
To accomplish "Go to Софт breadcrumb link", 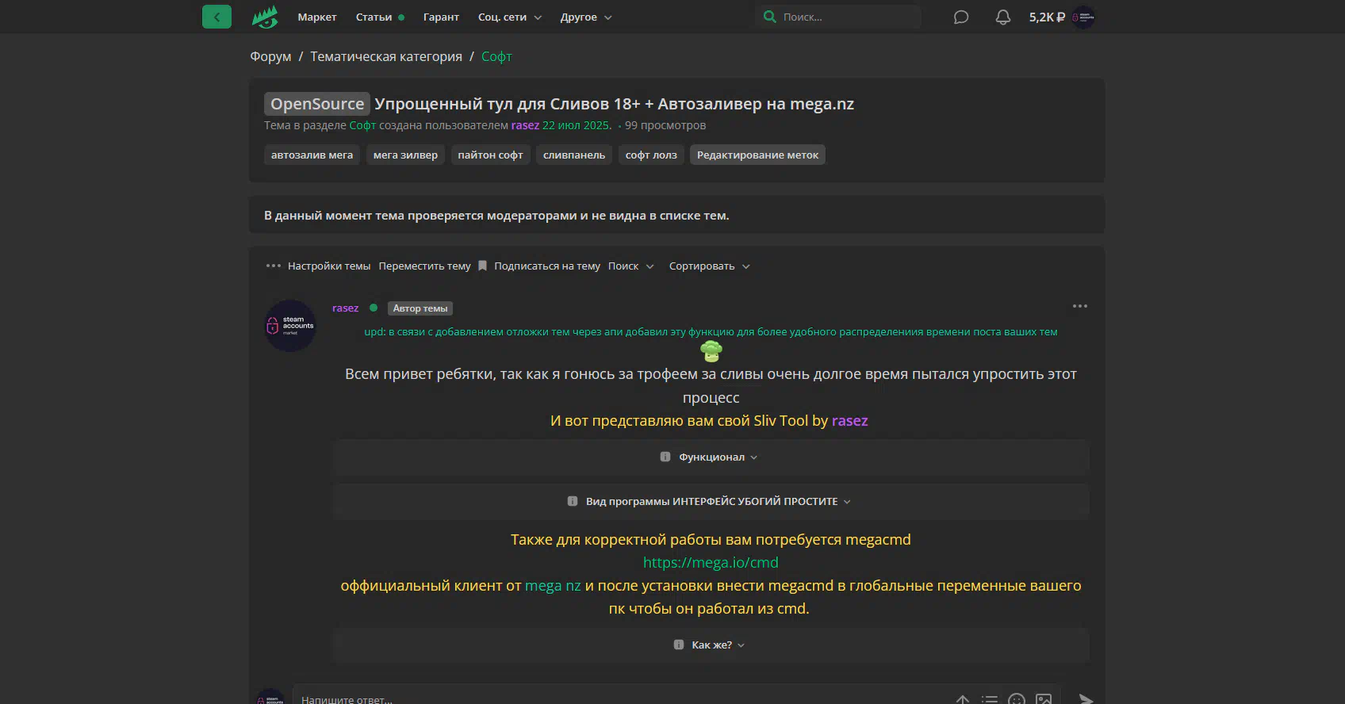I will click(496, 56).
